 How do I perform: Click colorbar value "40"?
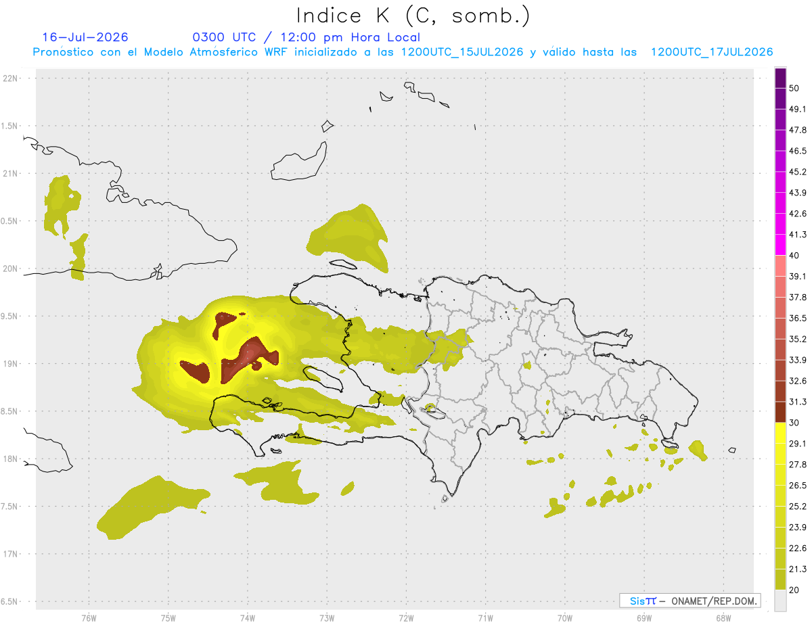794,256
